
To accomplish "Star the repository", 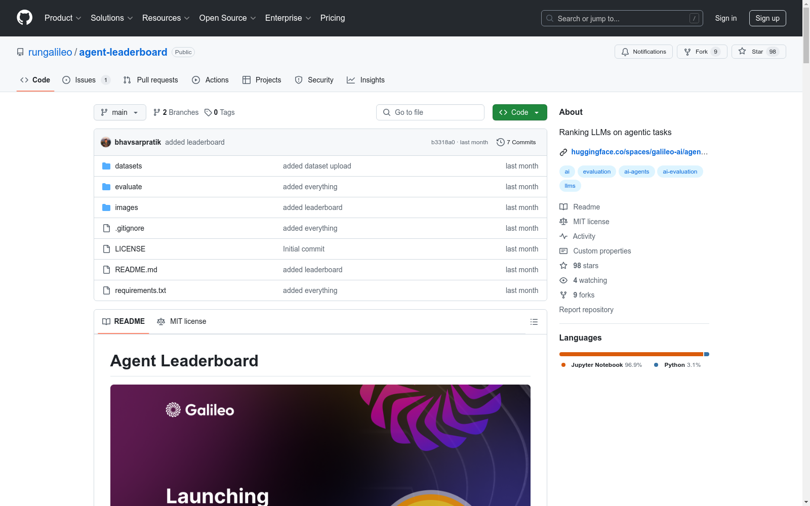I will pos(758,52).
